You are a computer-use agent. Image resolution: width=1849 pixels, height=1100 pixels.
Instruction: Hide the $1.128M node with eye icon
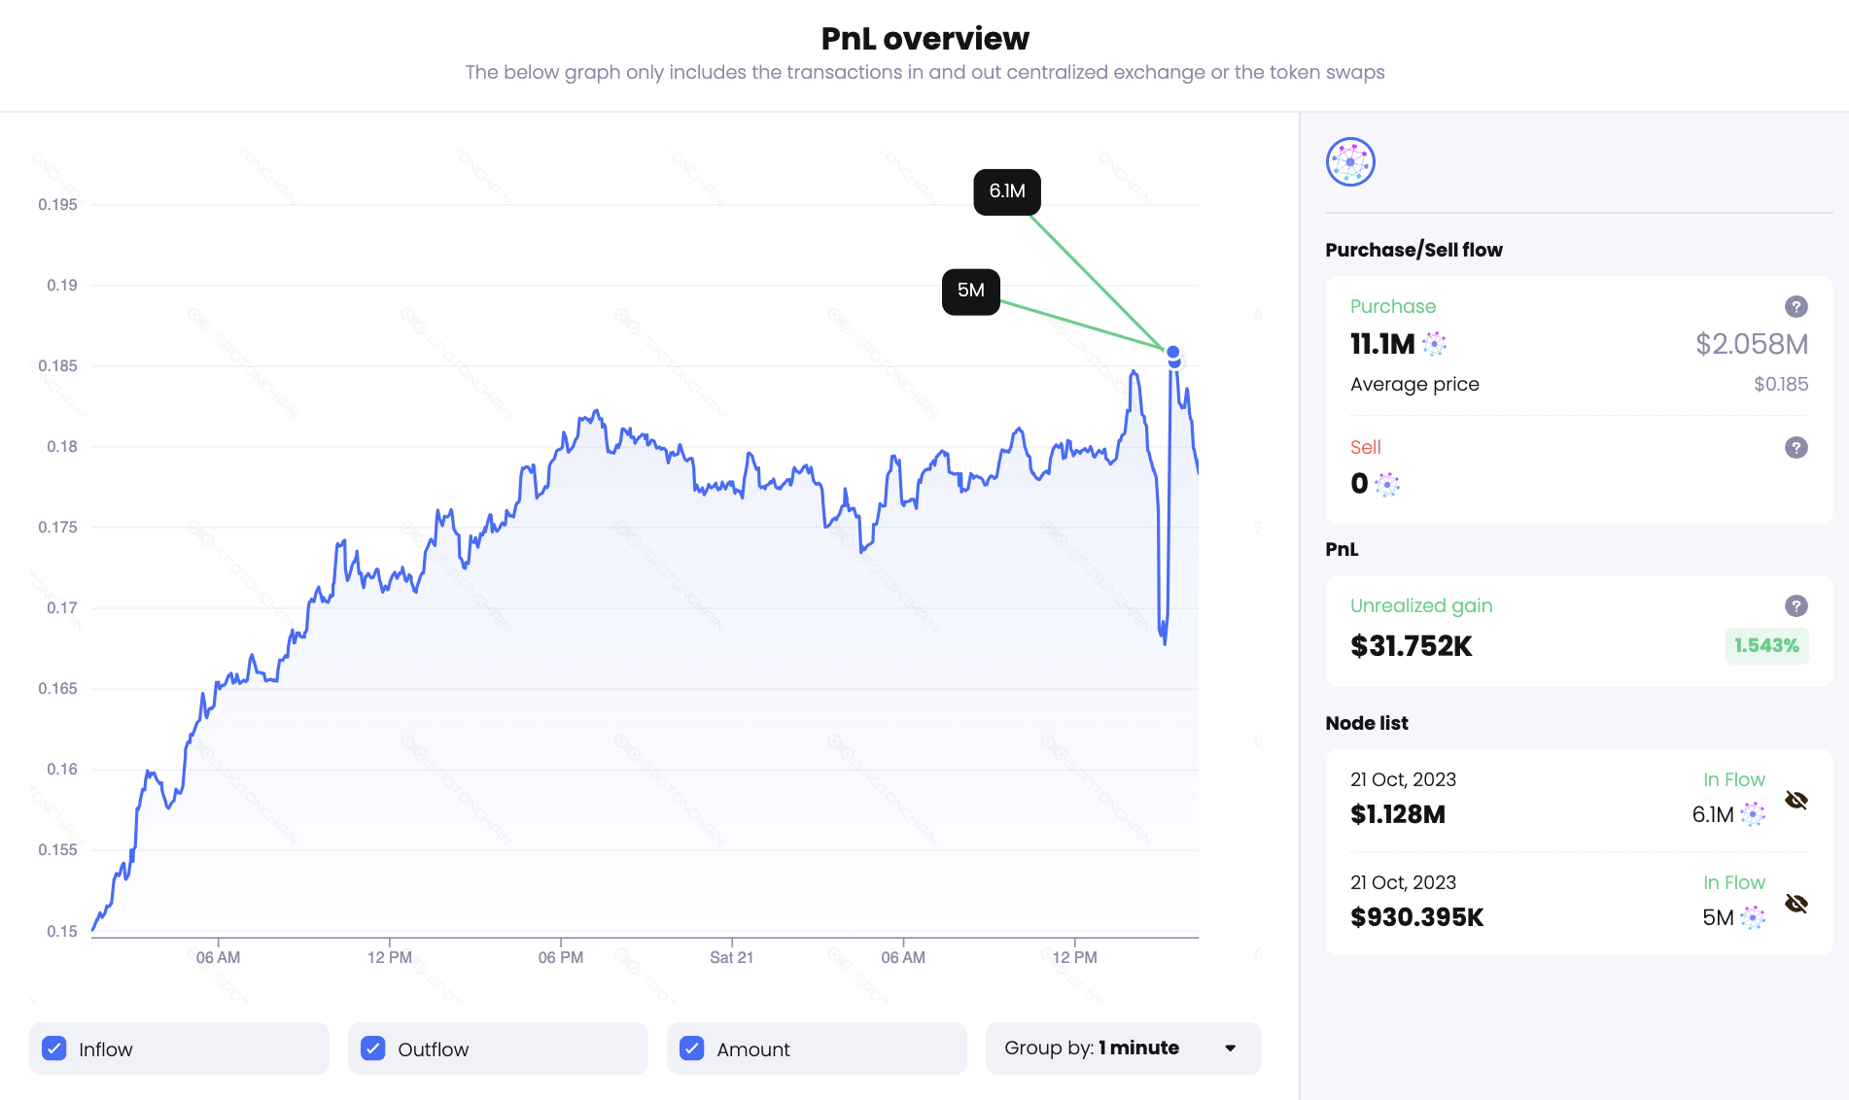1796,800
